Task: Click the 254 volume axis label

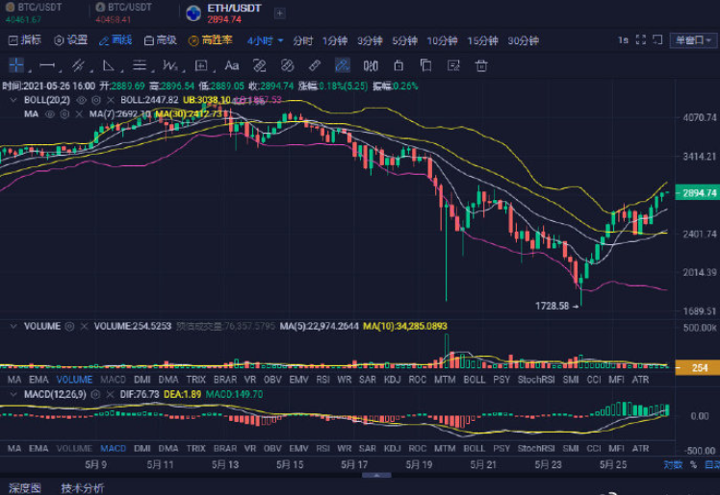Action: pyautogui.click(x=698, y=367)
